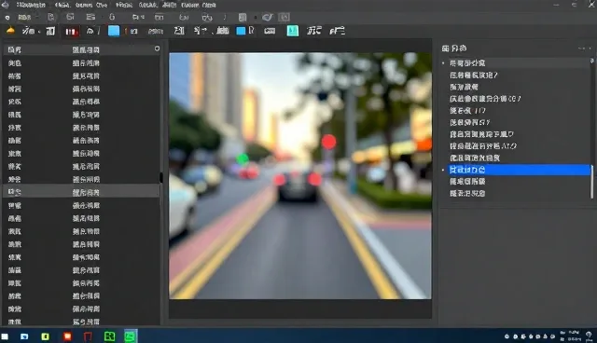
Task: Click the green circle marker on the image
Action: click(243, 158)
